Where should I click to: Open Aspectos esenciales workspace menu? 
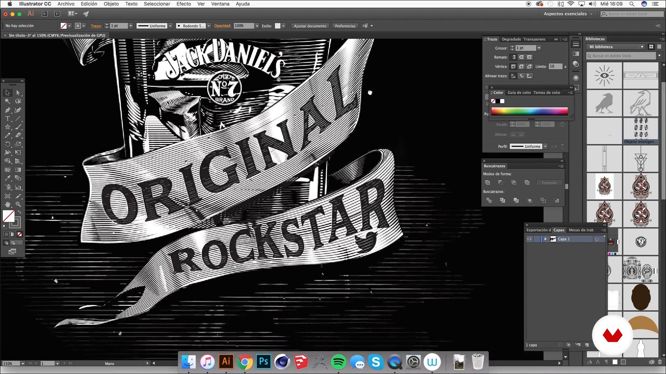pyautogui.click(x=569, y=14)
